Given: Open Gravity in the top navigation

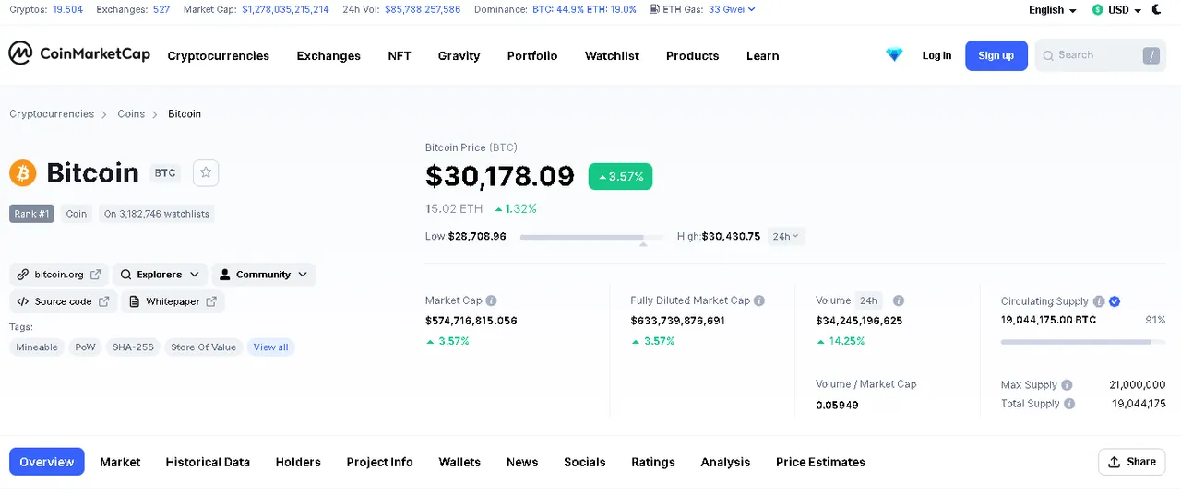Looking at the screenshot, I should tap(459, 55).
